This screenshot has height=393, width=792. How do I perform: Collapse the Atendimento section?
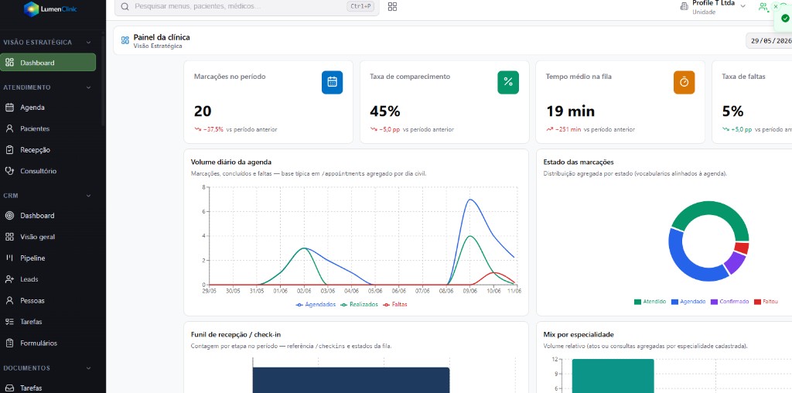coord(89,87)
